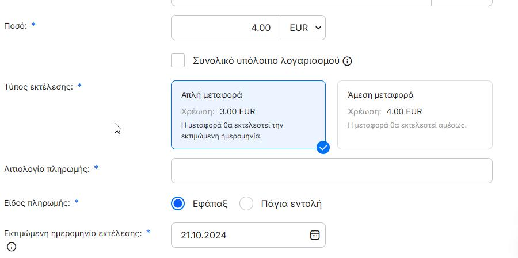
Task: Click the calendar icon in date field
Action: click(315, 235)
